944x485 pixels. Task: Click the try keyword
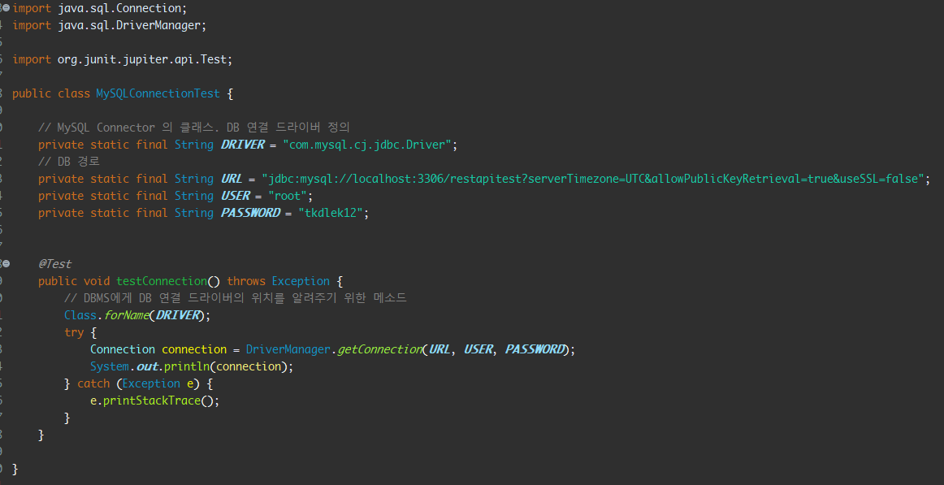(74, 333)
